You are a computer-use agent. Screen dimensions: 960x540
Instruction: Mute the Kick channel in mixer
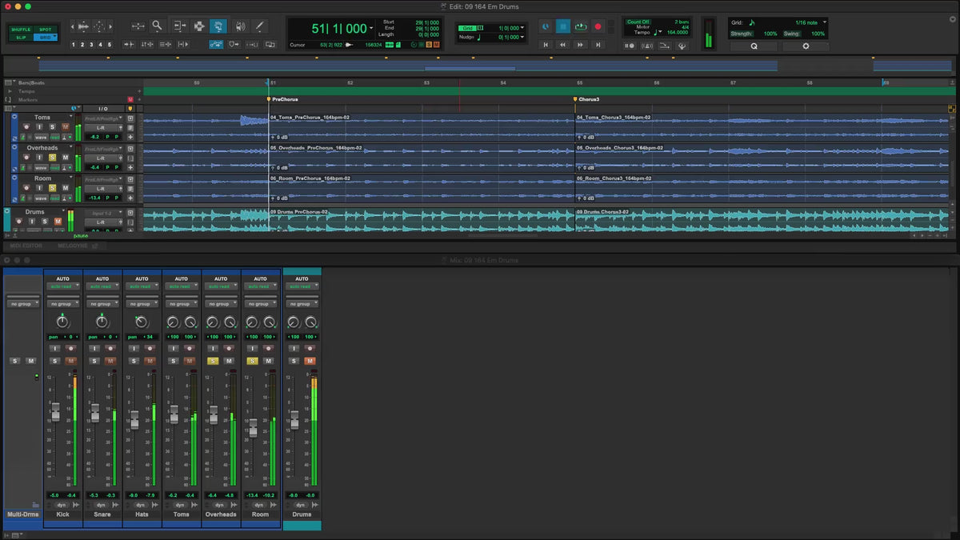point(70,361)
